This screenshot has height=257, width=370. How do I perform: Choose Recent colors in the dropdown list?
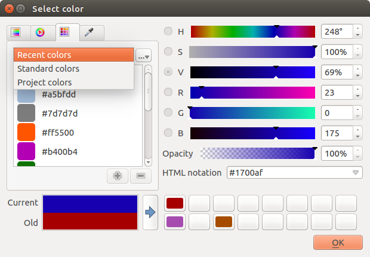pyautogui.click(x=73, y=55)
